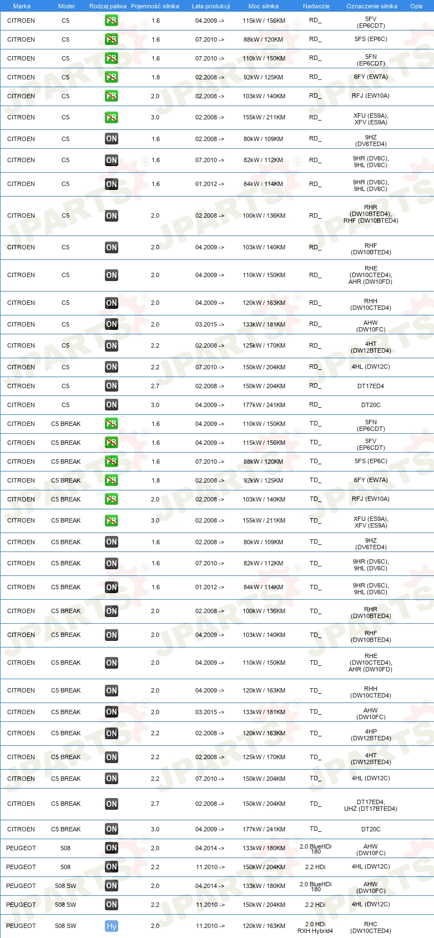
Task: Click the Model column header
Action: coord(66,6)
